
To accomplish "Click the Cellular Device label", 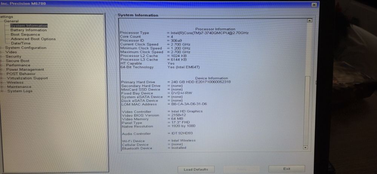I will pyautogui.click(x=135, y=145).
